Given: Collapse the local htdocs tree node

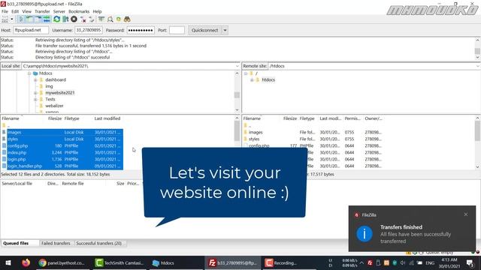Looking at the screenshot, I should (x=29, y=73).
